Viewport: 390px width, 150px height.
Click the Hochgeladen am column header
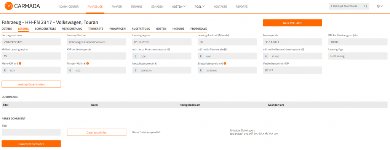[x=190, y=105]
